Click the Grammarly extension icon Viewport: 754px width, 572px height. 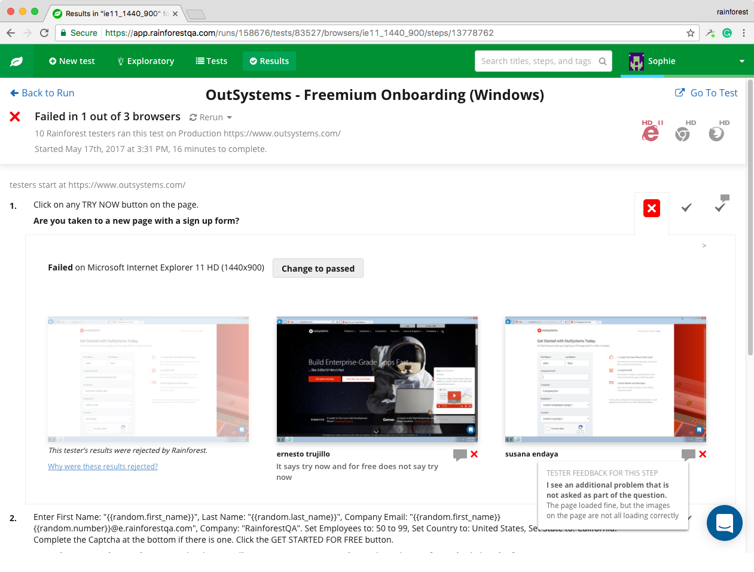(727, 33)
